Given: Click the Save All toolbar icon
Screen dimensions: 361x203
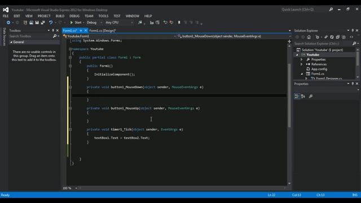Looking at the screenshot, I should [x=43, y=23].
